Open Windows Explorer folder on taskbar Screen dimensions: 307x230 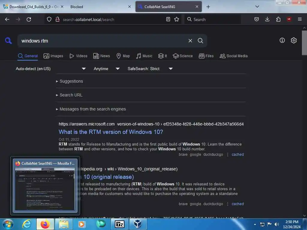click(64, 224)
